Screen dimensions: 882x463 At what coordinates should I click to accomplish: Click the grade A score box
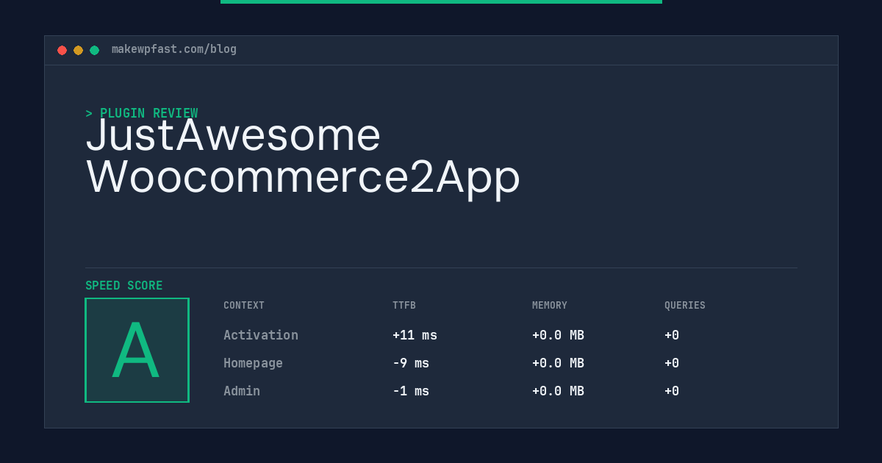(x=137, y=350)
